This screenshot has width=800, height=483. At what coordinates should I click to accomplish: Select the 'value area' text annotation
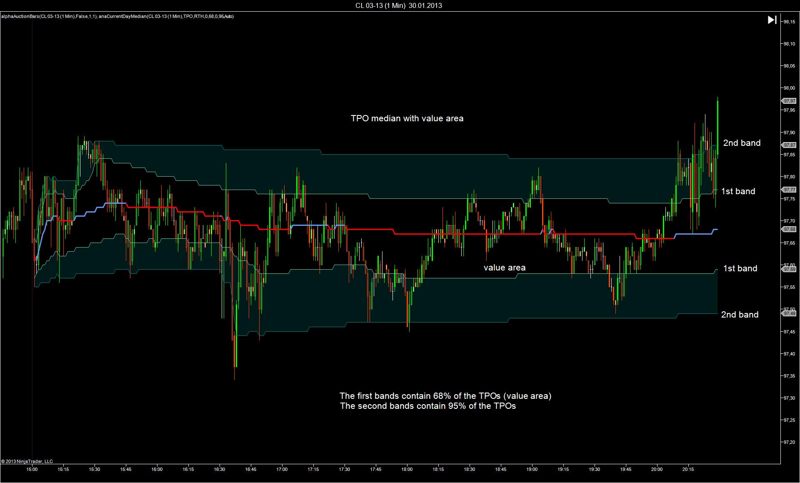point(505,268)
